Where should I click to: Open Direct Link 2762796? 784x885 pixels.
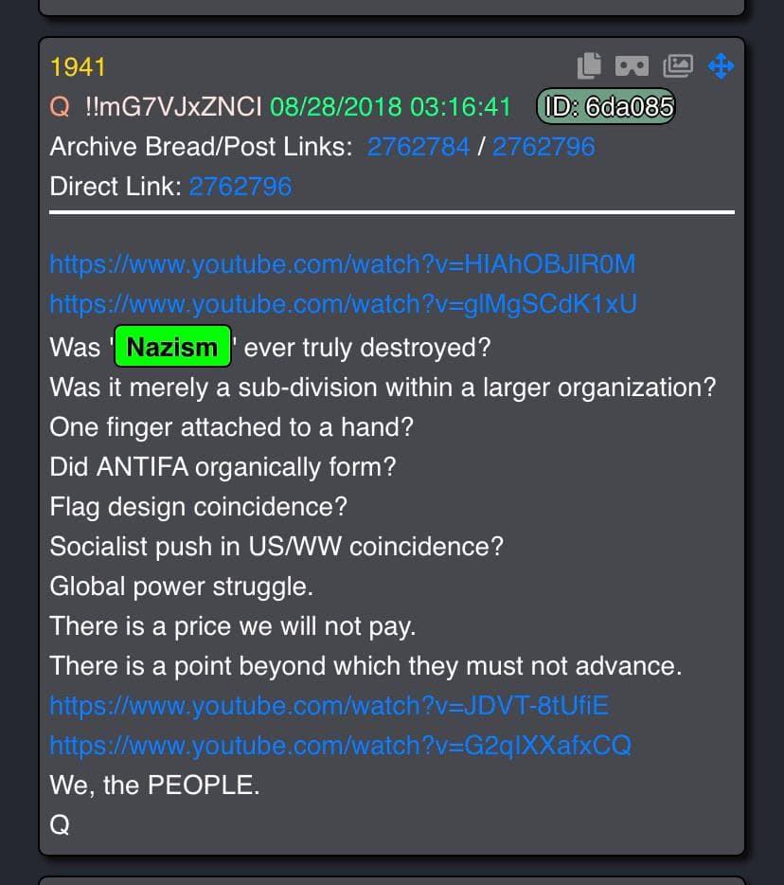(x=241, y=187)
